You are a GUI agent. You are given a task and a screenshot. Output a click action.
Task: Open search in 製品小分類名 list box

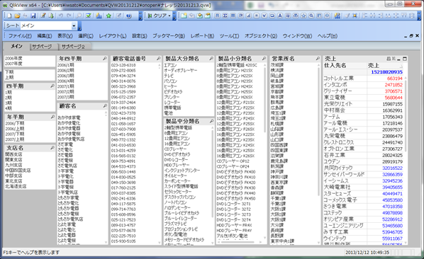[264, 59]
